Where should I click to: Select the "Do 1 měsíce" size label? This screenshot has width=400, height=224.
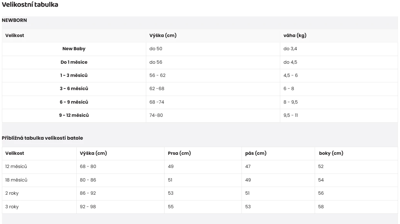[x=74, y=62]
